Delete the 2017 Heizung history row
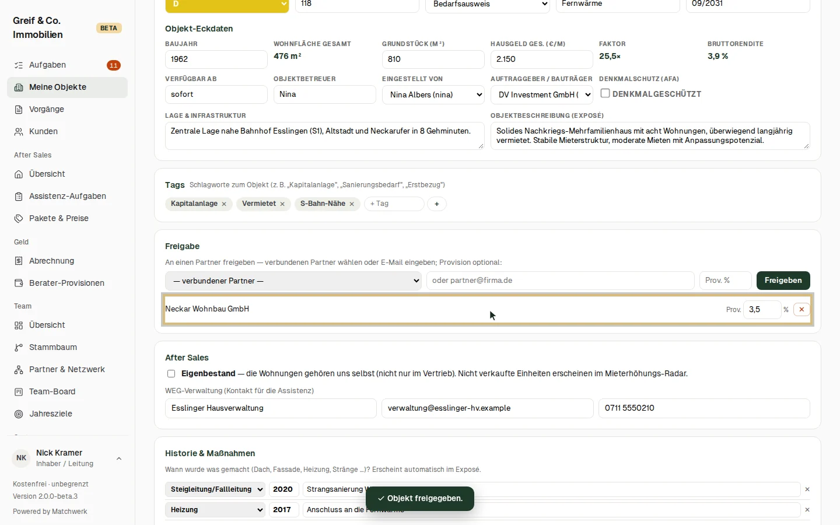Image resolution: width=840 pixels, height=525 pixels. pyautogui.click(x=807, y=510)
